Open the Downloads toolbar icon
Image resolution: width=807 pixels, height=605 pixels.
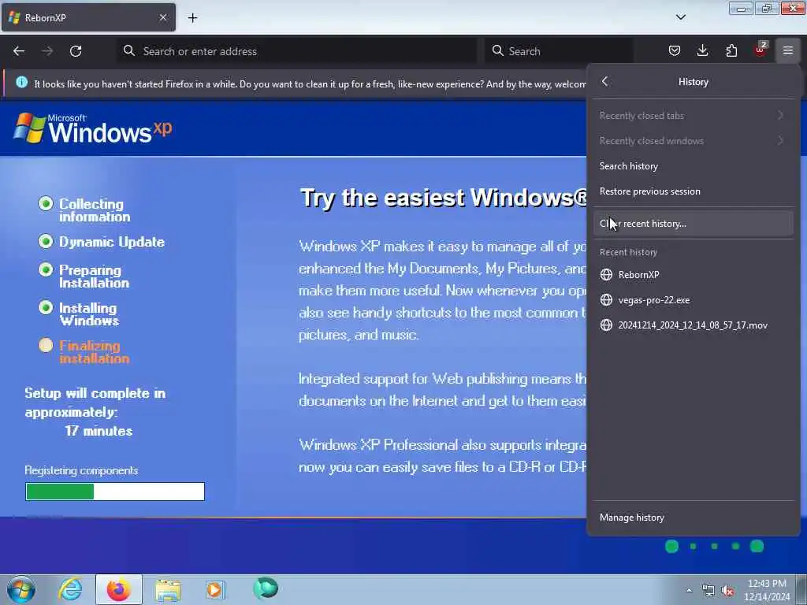pyautogui.click(x=702, y=50)
